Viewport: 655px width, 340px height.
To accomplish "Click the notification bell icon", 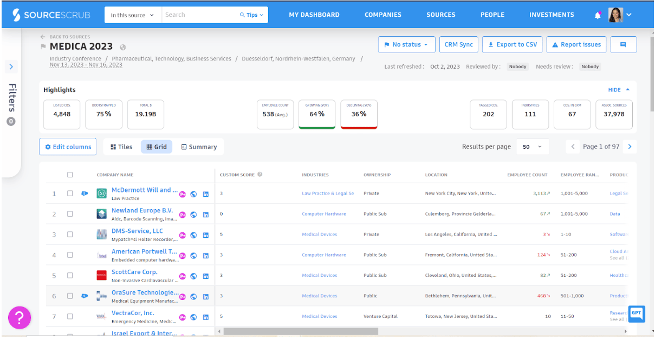I will click(598, 15).
